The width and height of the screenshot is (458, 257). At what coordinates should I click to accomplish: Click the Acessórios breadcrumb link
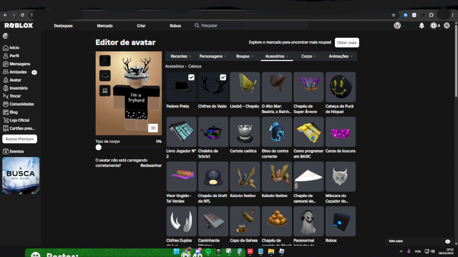point(175,66)
